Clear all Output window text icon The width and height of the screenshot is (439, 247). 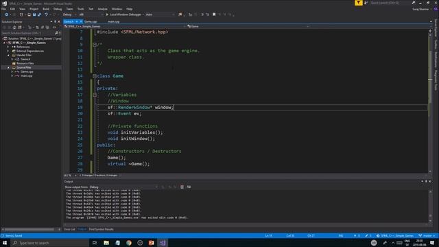click(182, 187)
